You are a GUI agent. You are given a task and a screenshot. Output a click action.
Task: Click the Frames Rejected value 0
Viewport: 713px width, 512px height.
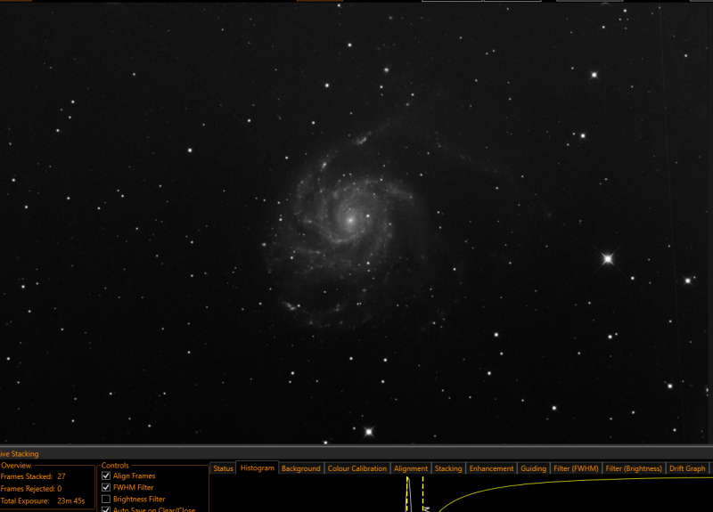[59, 489]
